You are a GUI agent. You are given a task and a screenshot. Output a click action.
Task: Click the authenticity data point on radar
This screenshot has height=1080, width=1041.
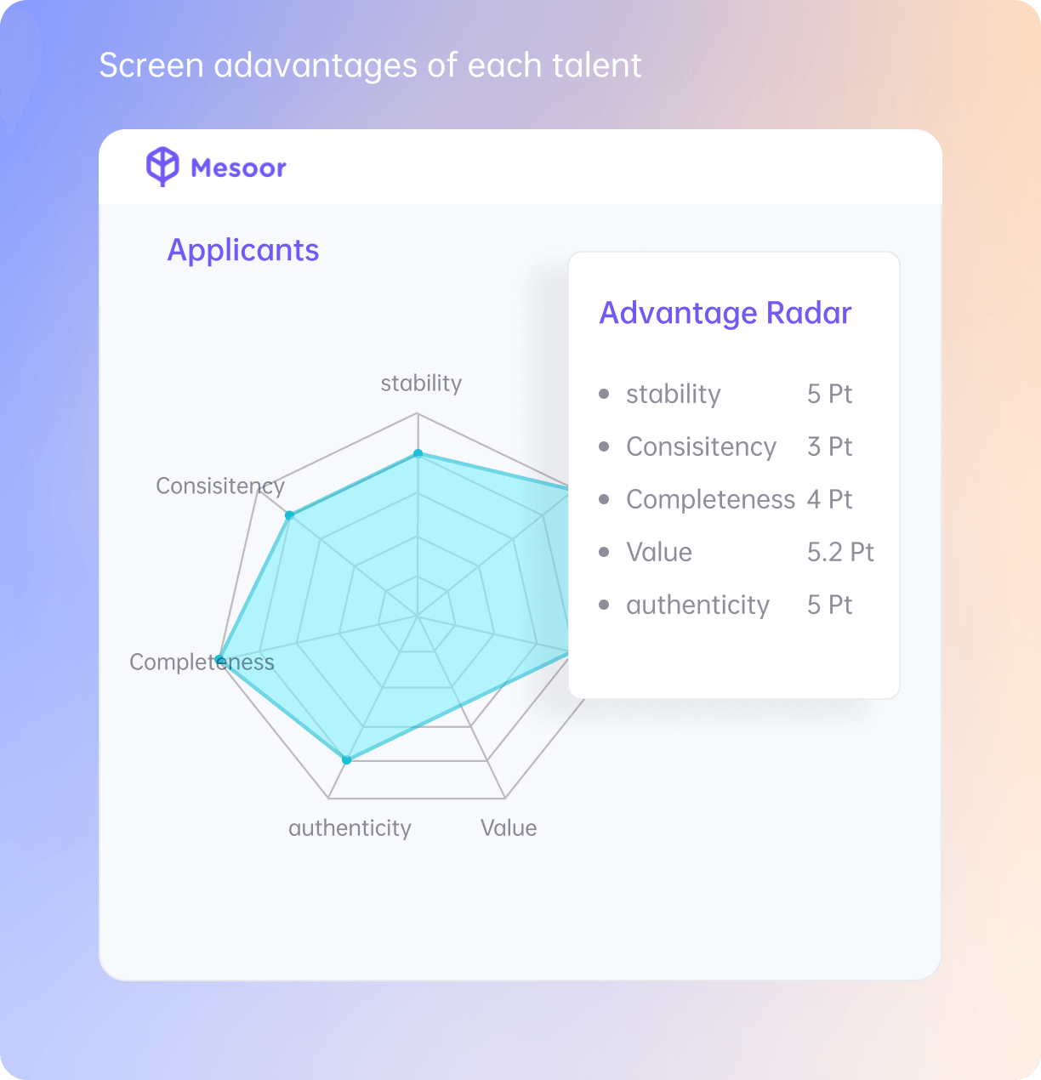[346, 759]
